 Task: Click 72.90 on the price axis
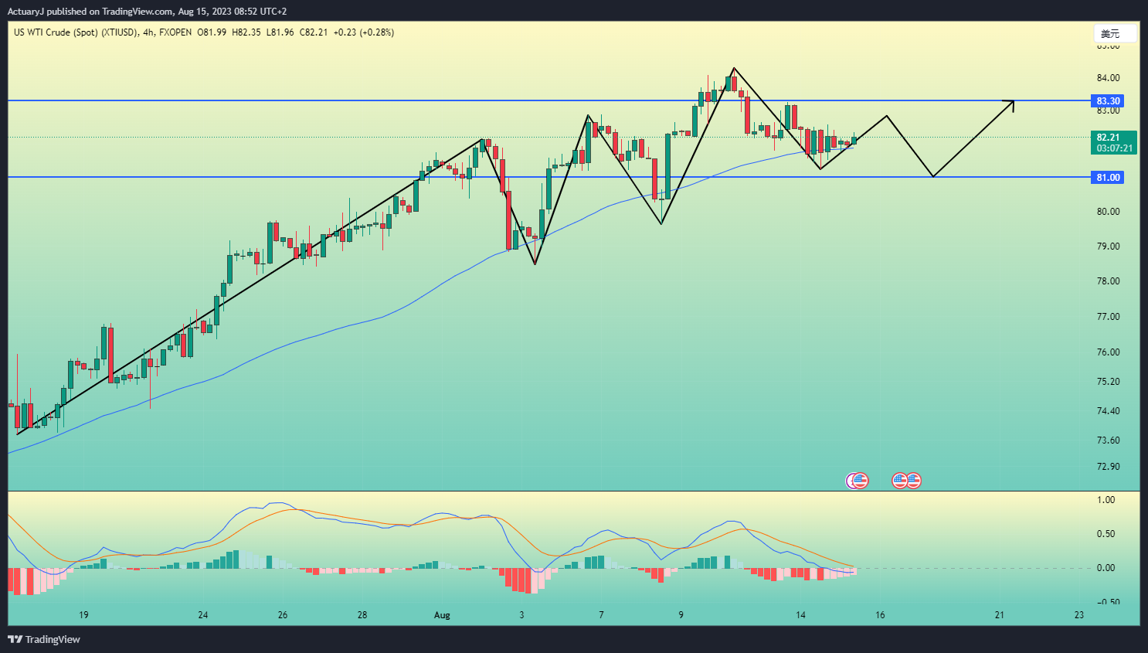tap(1108, 467)
